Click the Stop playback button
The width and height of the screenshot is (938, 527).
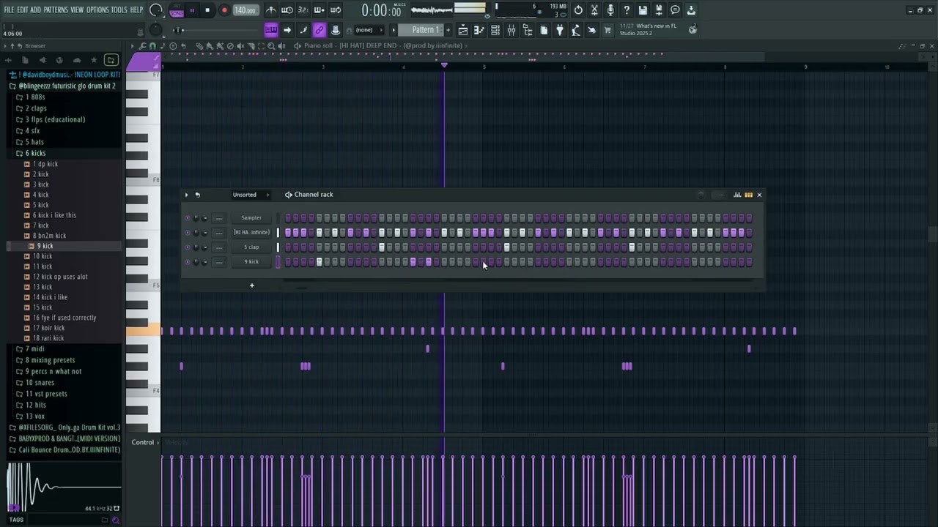pos(207,10)
